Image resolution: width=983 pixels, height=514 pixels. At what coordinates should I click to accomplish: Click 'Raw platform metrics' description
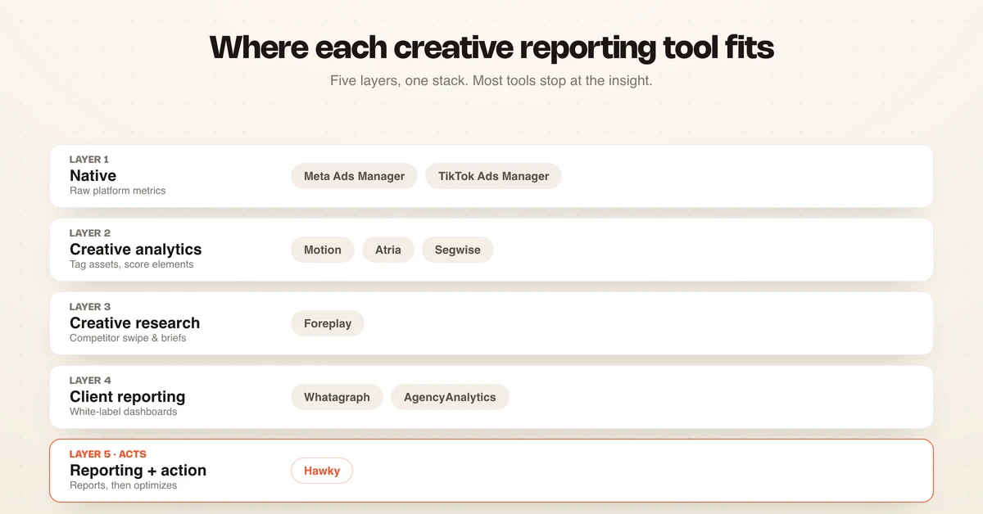click(117, 191)
